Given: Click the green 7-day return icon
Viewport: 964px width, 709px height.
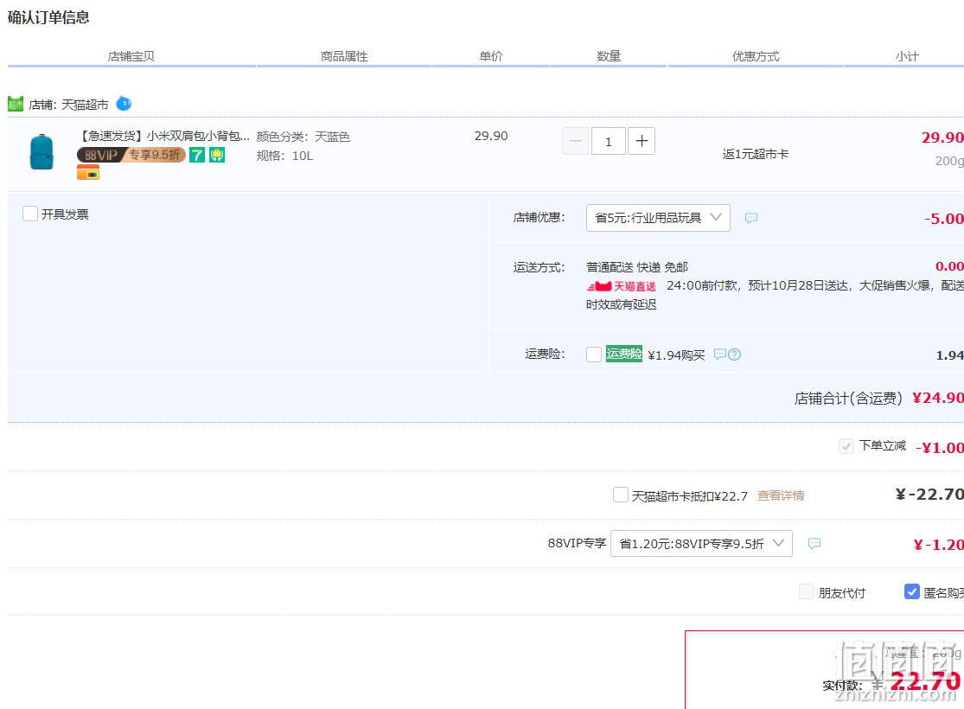Looking at the screenshot, I should click(197, 155).
